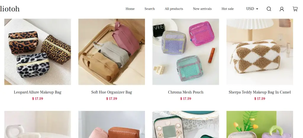Open Chroma Mesh Pouch title link
The image size is (303, 138).
coord(186,92)
